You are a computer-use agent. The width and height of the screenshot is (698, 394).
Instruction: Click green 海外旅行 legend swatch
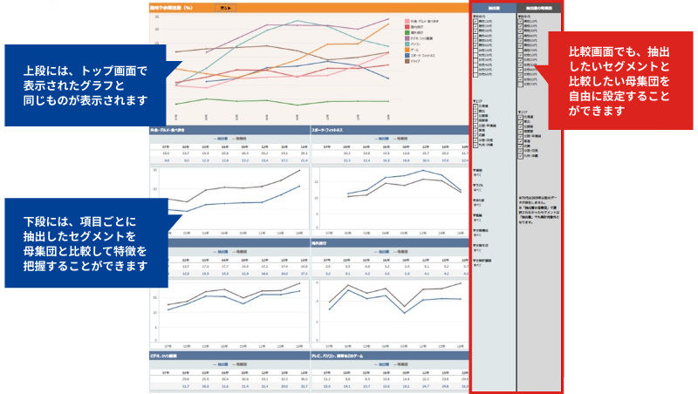pyautogui.click(x=407, y=32)
